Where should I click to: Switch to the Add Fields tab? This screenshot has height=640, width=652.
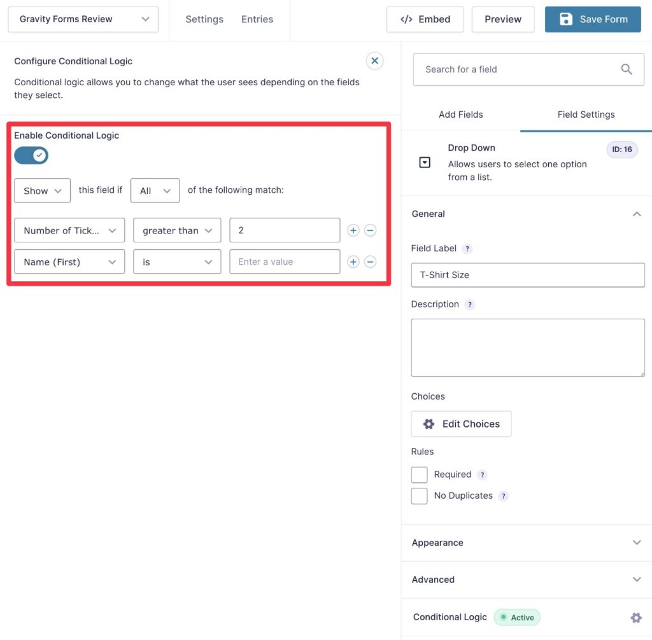click(461, 115)
